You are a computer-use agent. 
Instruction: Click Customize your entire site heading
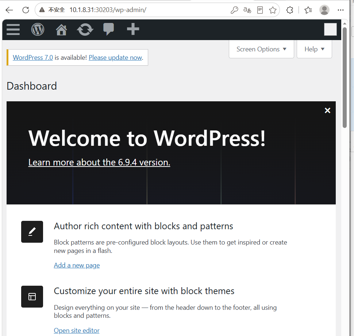pyautogui.click(x=144, y=291)
